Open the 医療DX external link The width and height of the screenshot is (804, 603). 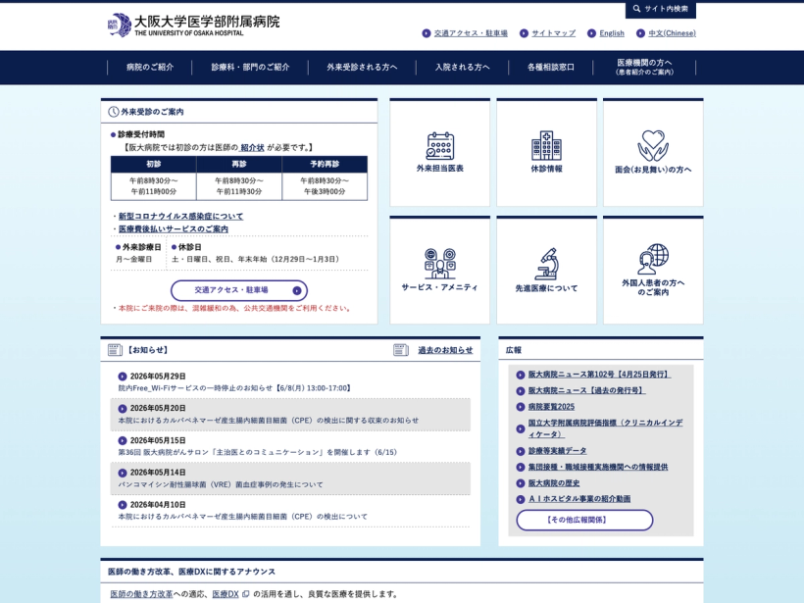click(226, 594)
